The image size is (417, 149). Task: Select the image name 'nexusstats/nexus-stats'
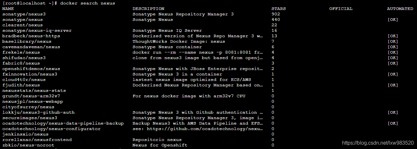point(34,91)
